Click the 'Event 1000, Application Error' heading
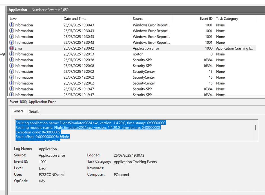Viewport: 265px width, 195px height. [x=33, y=102]
